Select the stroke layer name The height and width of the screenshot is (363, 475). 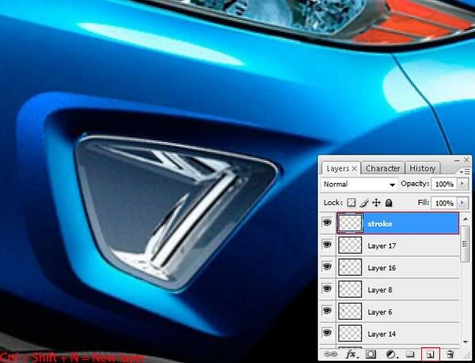[x=380, y=224]
